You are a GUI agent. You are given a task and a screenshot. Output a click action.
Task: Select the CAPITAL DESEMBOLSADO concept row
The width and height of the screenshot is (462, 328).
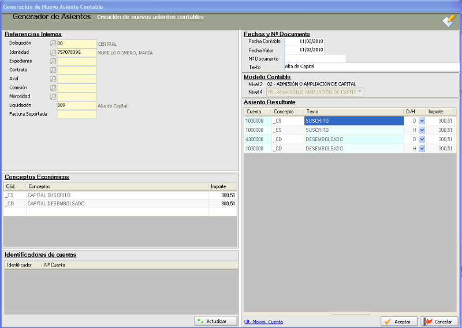tap(120, 204)
